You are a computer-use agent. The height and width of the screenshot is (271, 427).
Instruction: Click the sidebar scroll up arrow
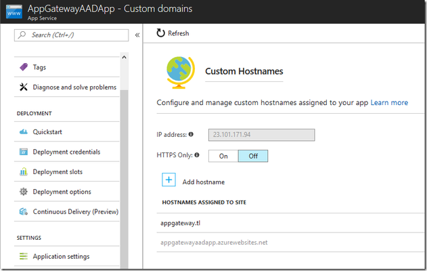125,58
